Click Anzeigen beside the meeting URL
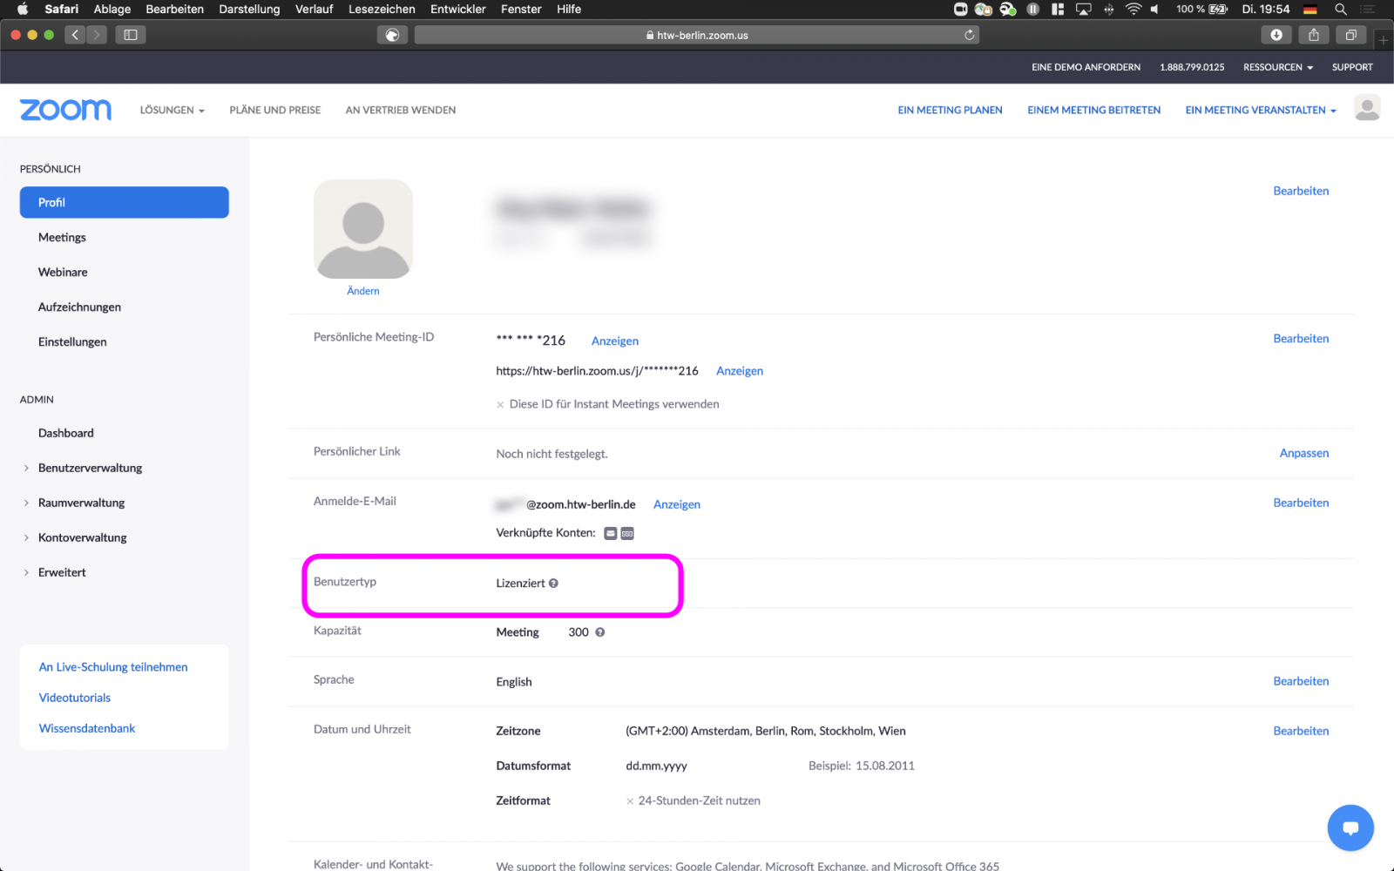This screenshot has width=1394, height=871. [x=740, y=371]
